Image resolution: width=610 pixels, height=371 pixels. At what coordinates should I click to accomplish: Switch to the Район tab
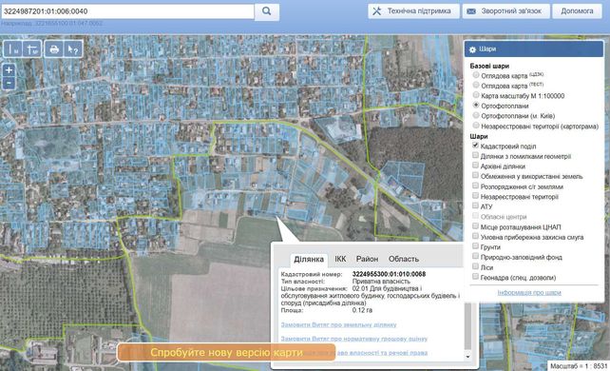[367, 259]
